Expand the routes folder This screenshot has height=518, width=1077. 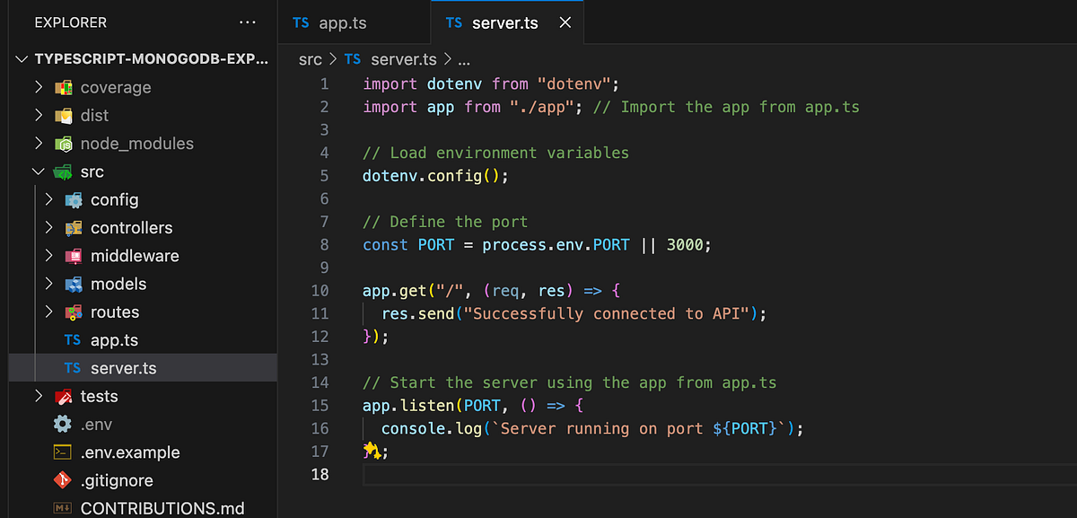click(49, 312)
